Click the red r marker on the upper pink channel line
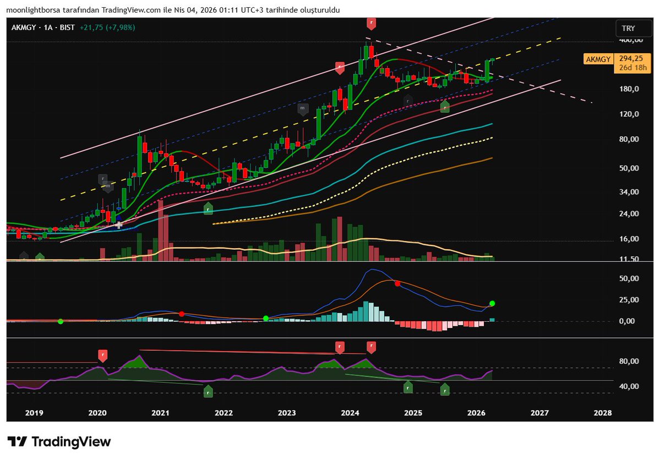 (x=340, y=67)
